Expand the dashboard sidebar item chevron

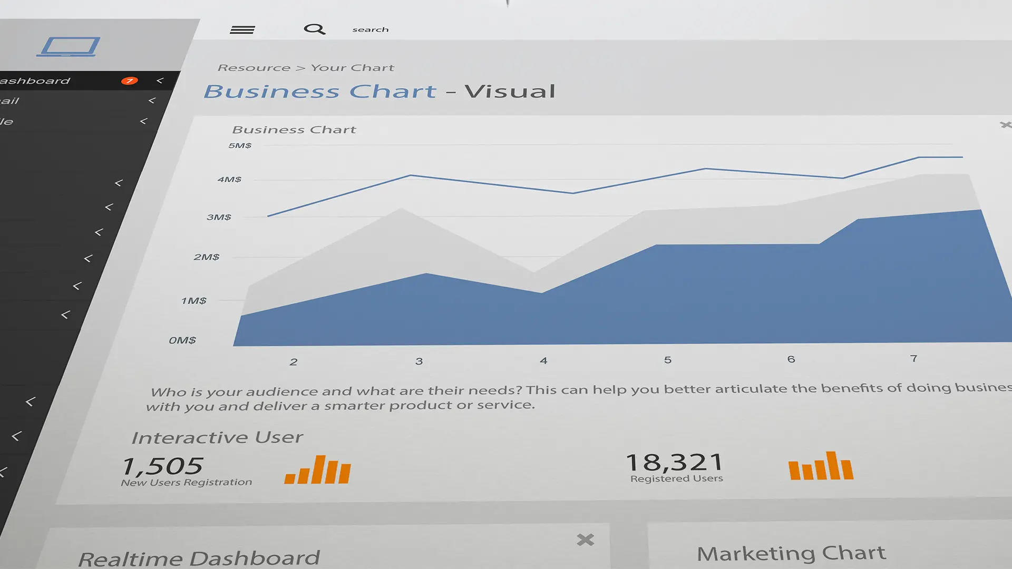160,81
